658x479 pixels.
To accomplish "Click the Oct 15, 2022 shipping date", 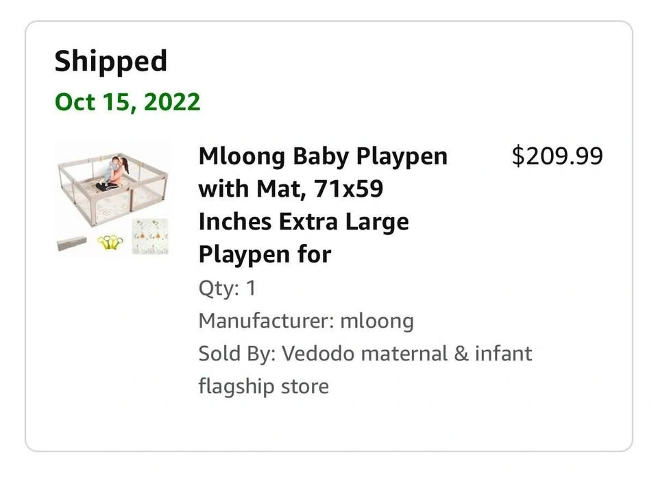I will point(127,102).
